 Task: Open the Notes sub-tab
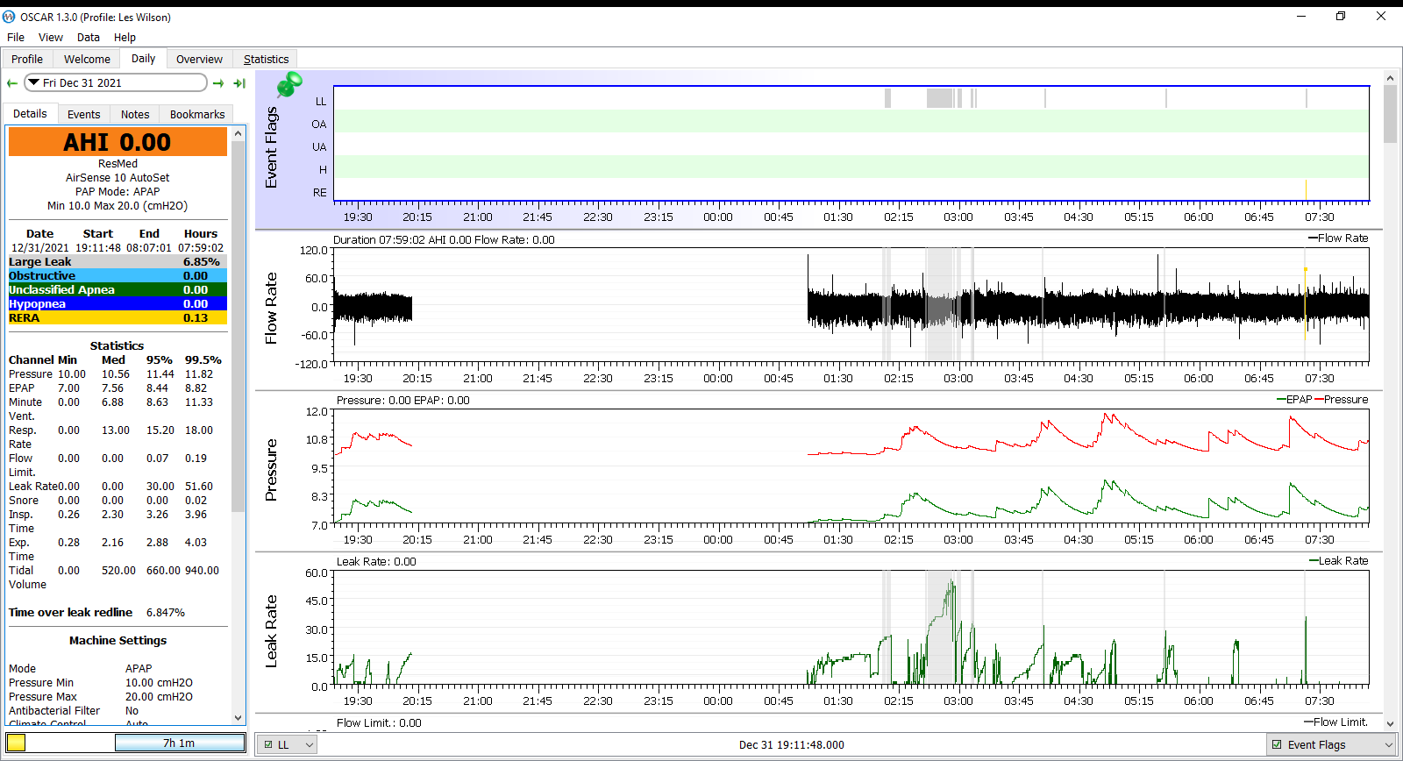tap(135, 114)
